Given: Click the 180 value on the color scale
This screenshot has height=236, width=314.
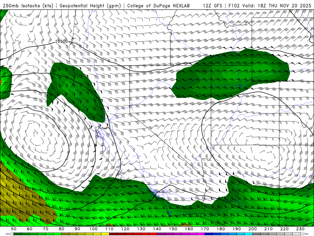Looking at the screenshot, I should coord(221,229).
